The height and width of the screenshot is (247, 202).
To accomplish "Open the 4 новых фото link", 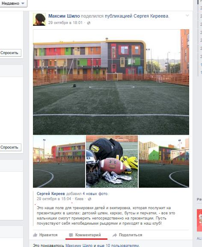I will click(95, 194).
